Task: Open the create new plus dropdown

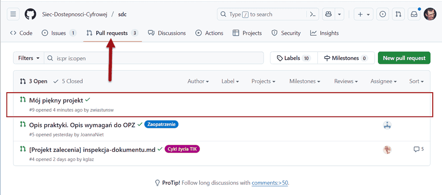Action: pyautogui.click(x=364, y=14)
